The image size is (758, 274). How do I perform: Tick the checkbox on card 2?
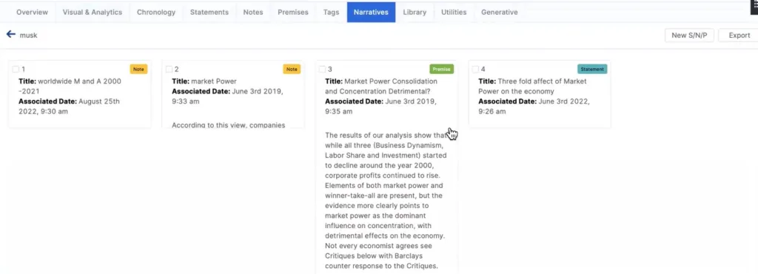click(169, 69)
